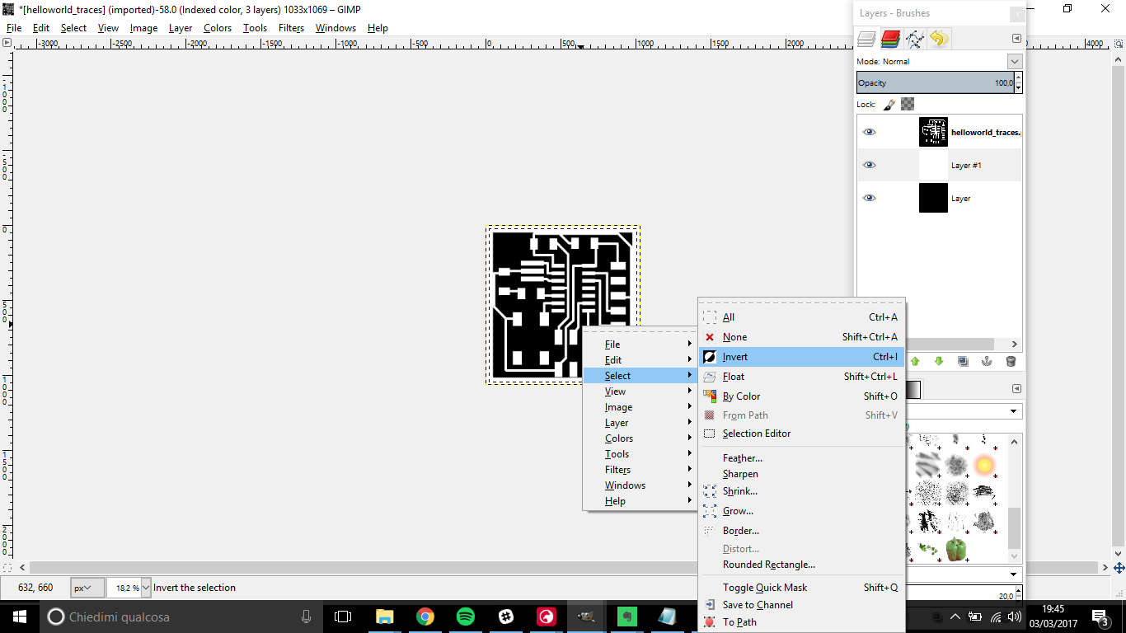The height and width of the screenshot is (633, 1126).
Task: Expand Tools in the context menu
Action: pos(640,454)
